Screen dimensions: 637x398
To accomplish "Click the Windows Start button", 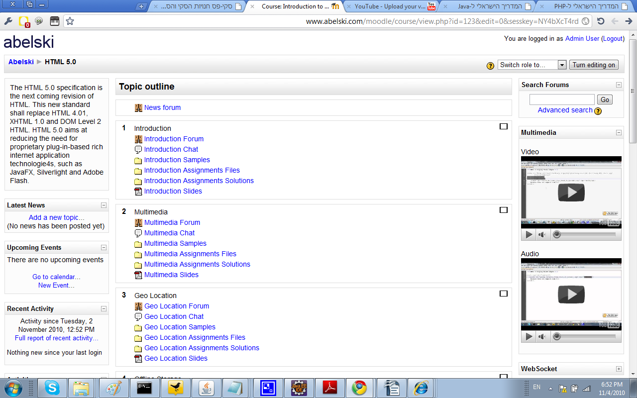I will (x=13, y=388).
